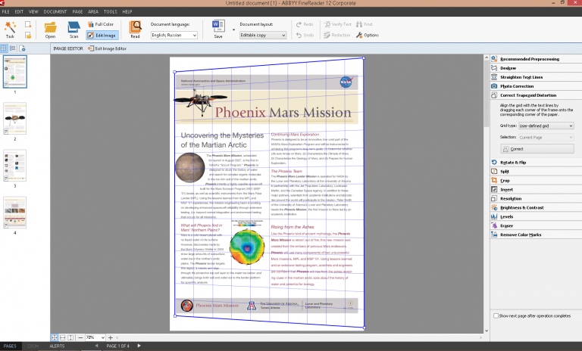
Task: Open the Selection dropdown
Action: [546, 138]
